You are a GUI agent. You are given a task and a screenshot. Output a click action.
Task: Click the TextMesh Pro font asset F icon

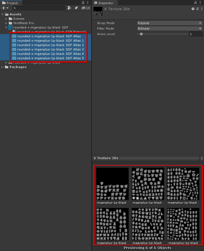[x=10, y=27]
